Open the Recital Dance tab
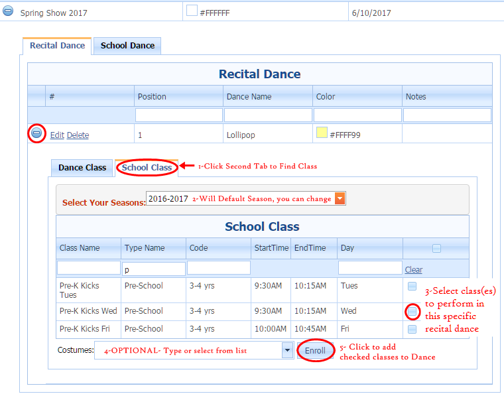The image size is (504, 394). pyautogui.click(x=57, y=46)
